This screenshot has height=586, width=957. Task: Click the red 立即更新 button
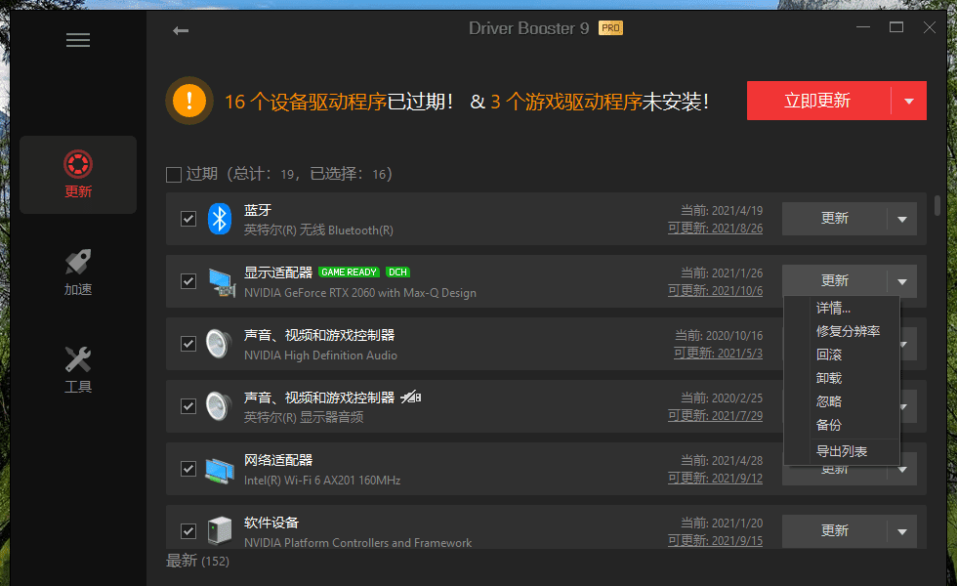tap(818, 101)
